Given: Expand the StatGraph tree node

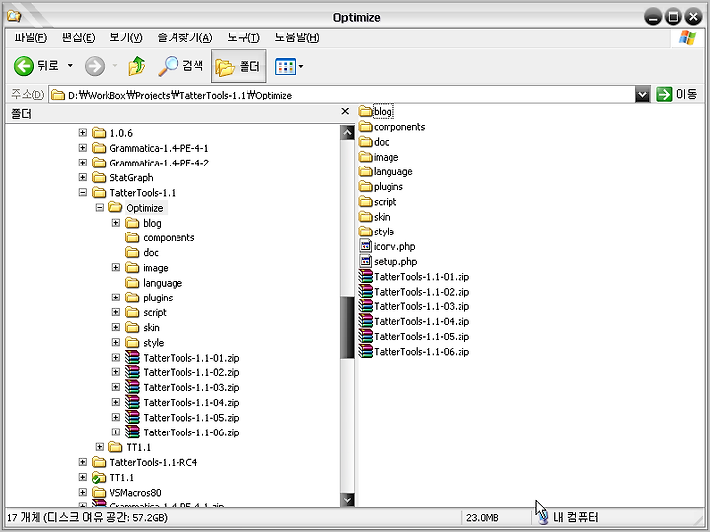Looking at the screenshot, I should [x=83, y=177].
